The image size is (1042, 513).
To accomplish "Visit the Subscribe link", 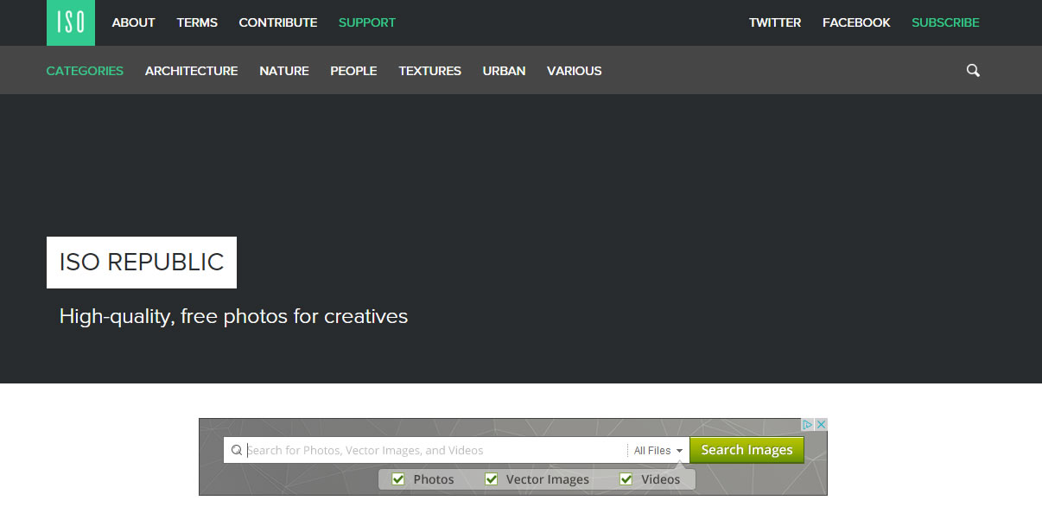I will point(945,22).
